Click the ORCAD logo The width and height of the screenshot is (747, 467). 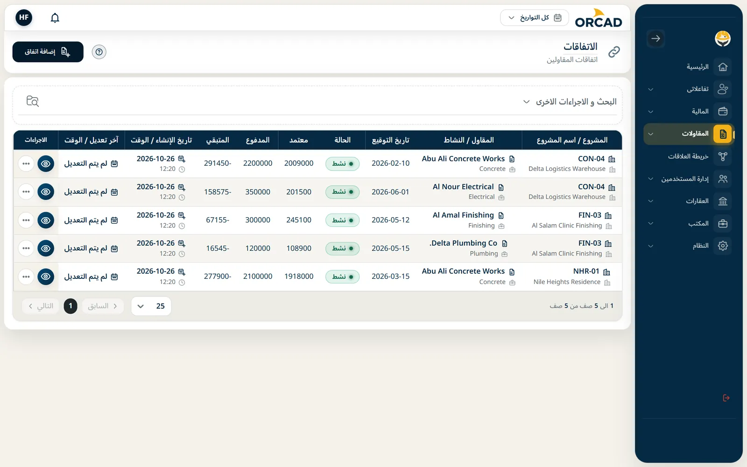(599, 18)
